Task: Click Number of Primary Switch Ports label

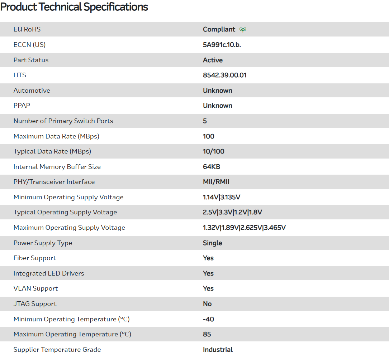Action: point(63,121)
